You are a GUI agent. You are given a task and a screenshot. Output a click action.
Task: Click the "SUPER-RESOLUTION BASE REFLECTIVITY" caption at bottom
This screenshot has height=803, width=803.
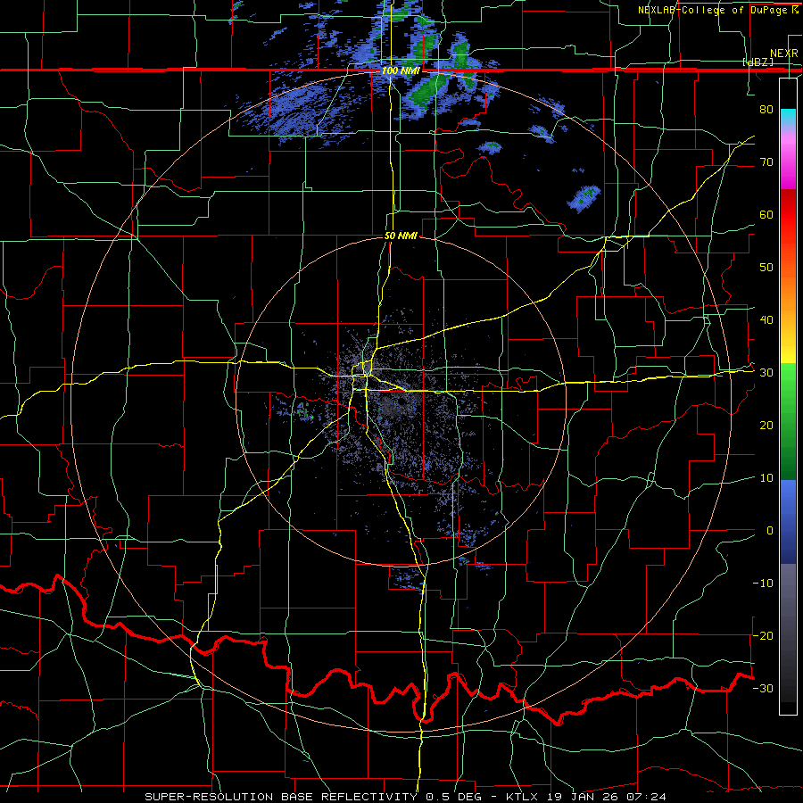click(x=281, y=797)
